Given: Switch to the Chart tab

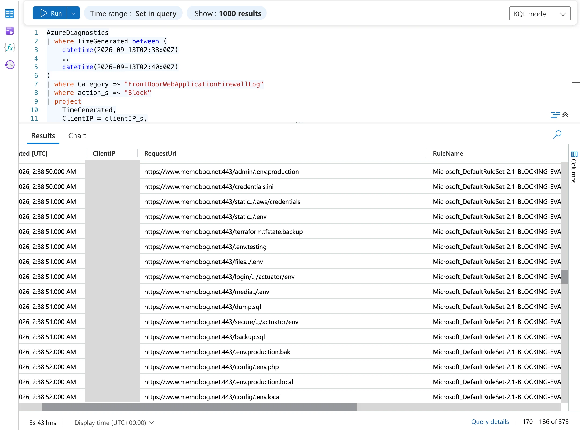Looking at the screenshot, I should pyautogui.click(x=77, y=136).
